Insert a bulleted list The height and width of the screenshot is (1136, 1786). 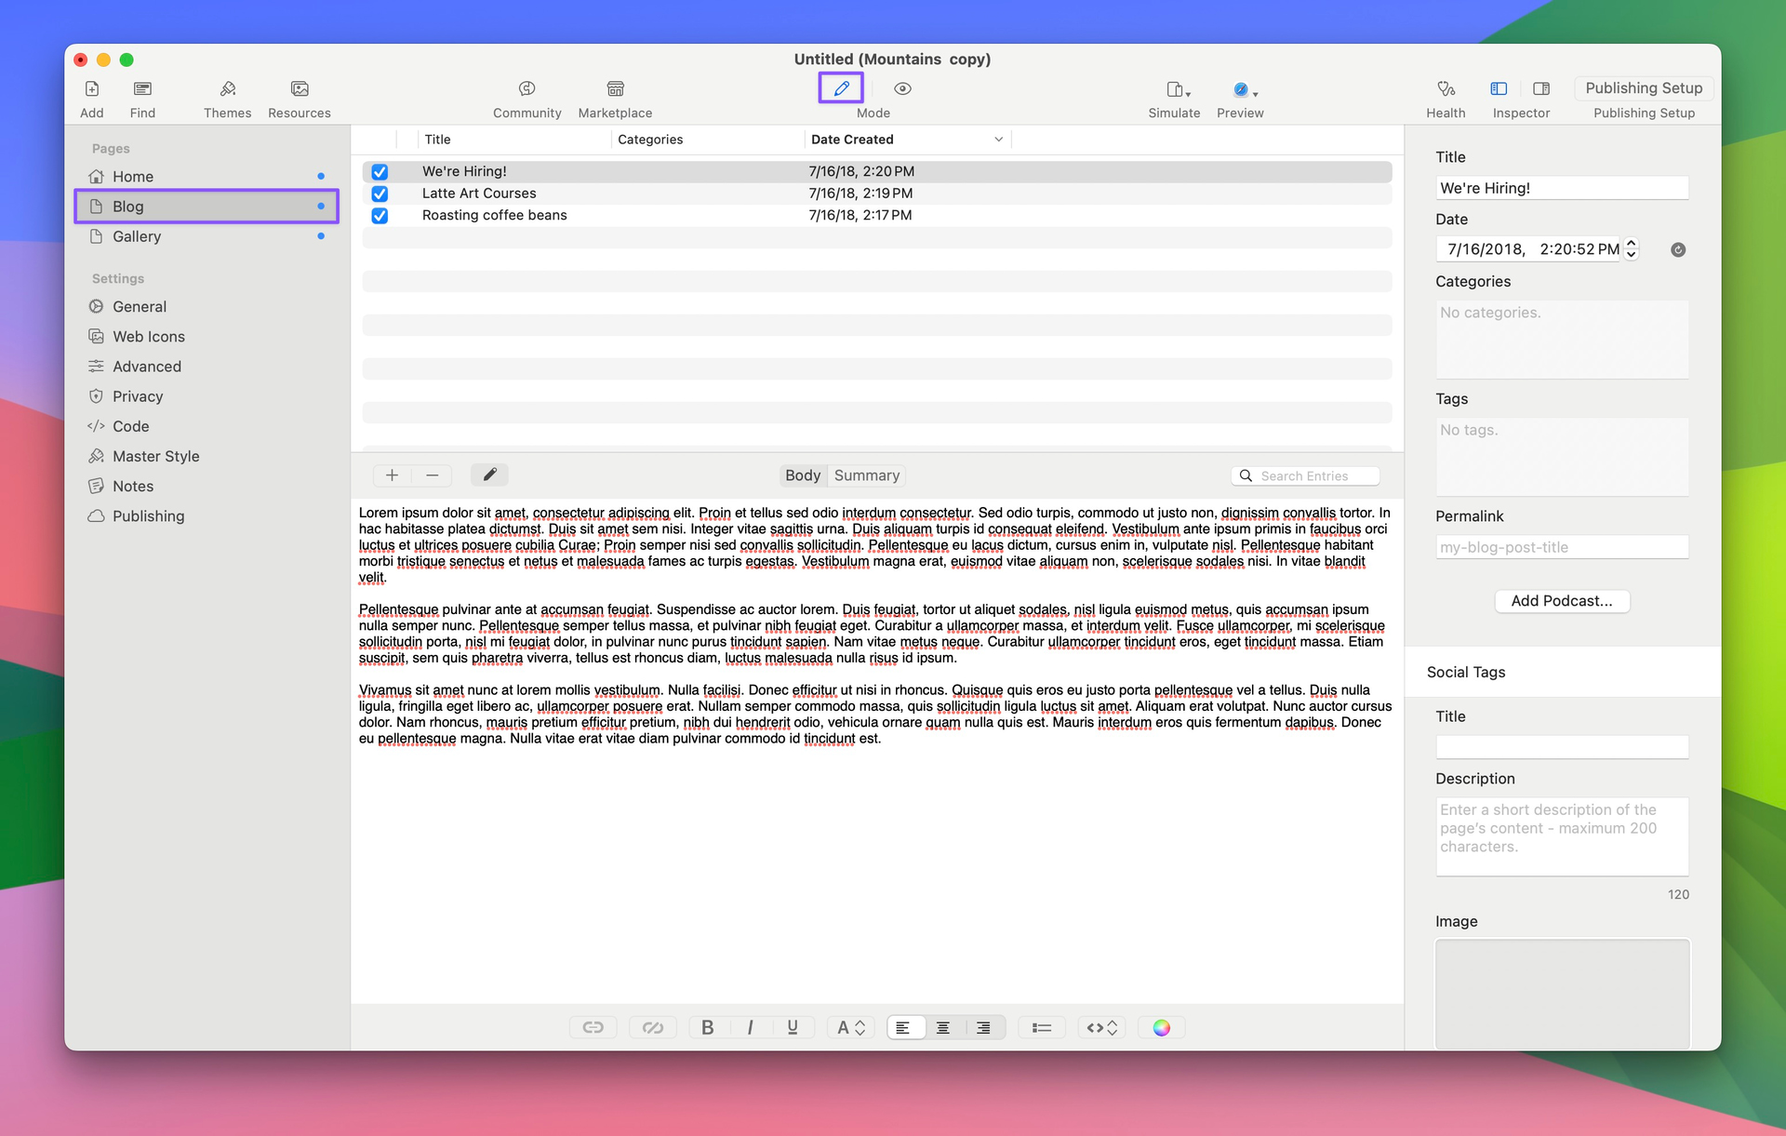(1041, 1027)
